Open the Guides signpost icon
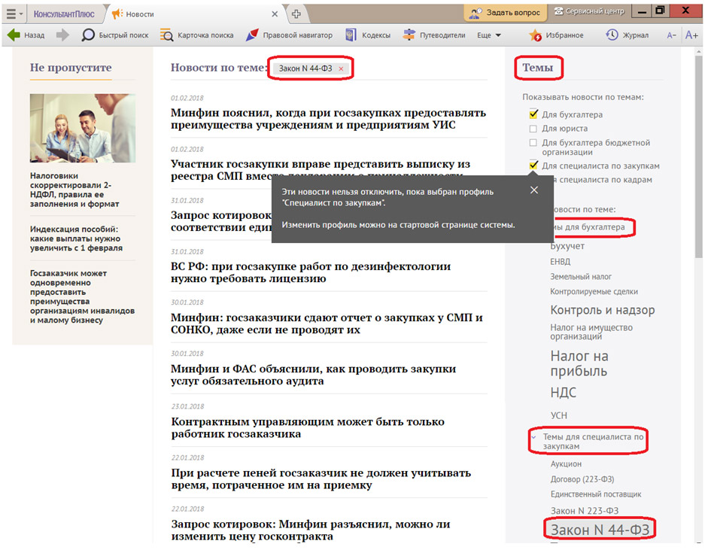This screenshot has height=559, width=711. coord(409,35)
